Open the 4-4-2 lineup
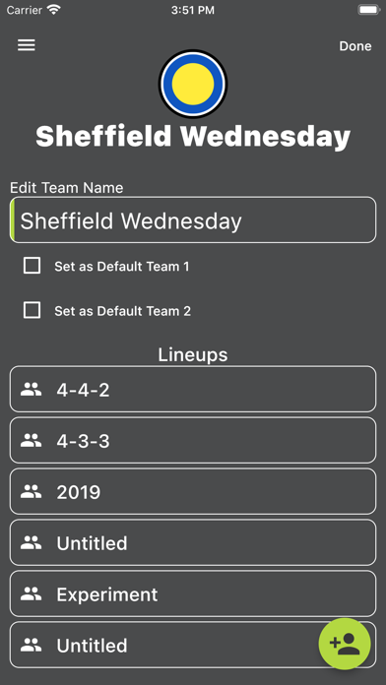The height and width of the screenshot is (685, 386). tap(193, 389)
